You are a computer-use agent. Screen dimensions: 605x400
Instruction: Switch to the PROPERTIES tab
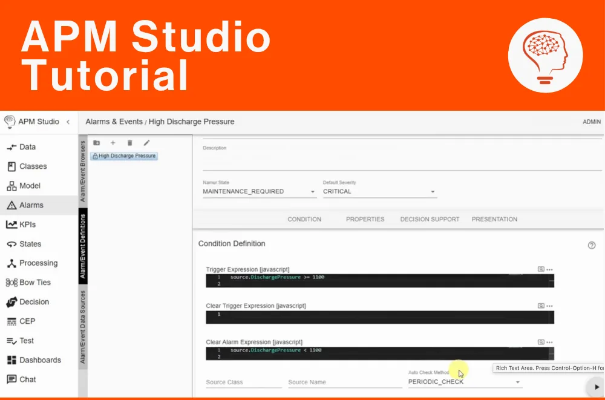(365, 219)
